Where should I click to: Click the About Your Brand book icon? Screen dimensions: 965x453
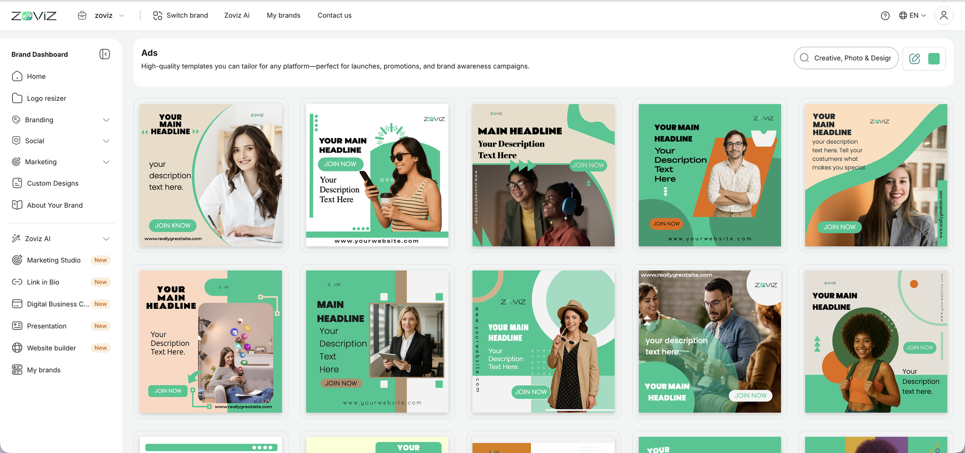click(x=17, y=205)
